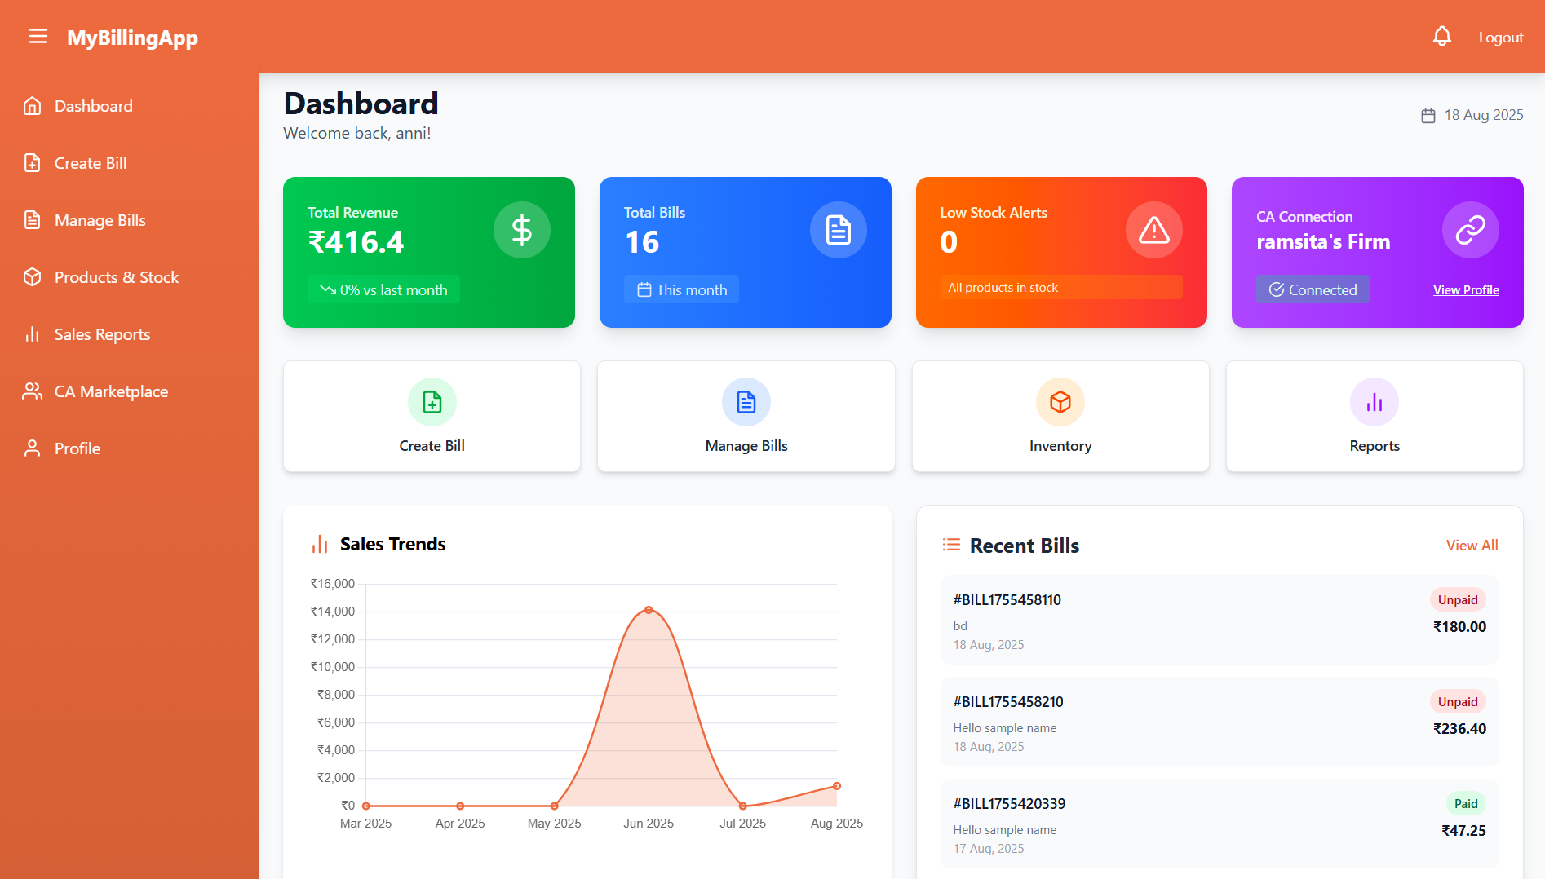This screenshot has width=1545, height=879.
Task: Navigate to CA Marketplace in the sidebar
Action: (111, 391)
